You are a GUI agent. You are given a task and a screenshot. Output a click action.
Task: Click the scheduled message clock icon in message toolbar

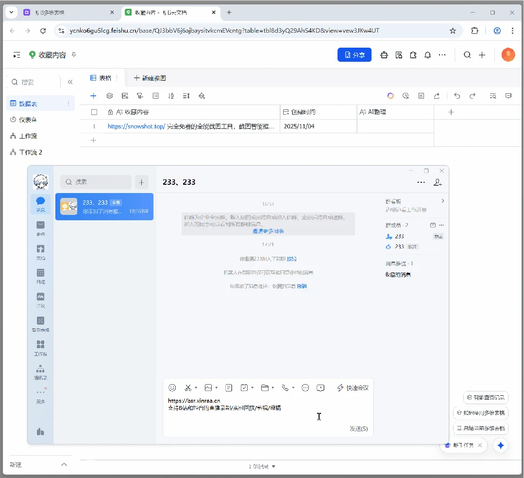pos(321,388)
